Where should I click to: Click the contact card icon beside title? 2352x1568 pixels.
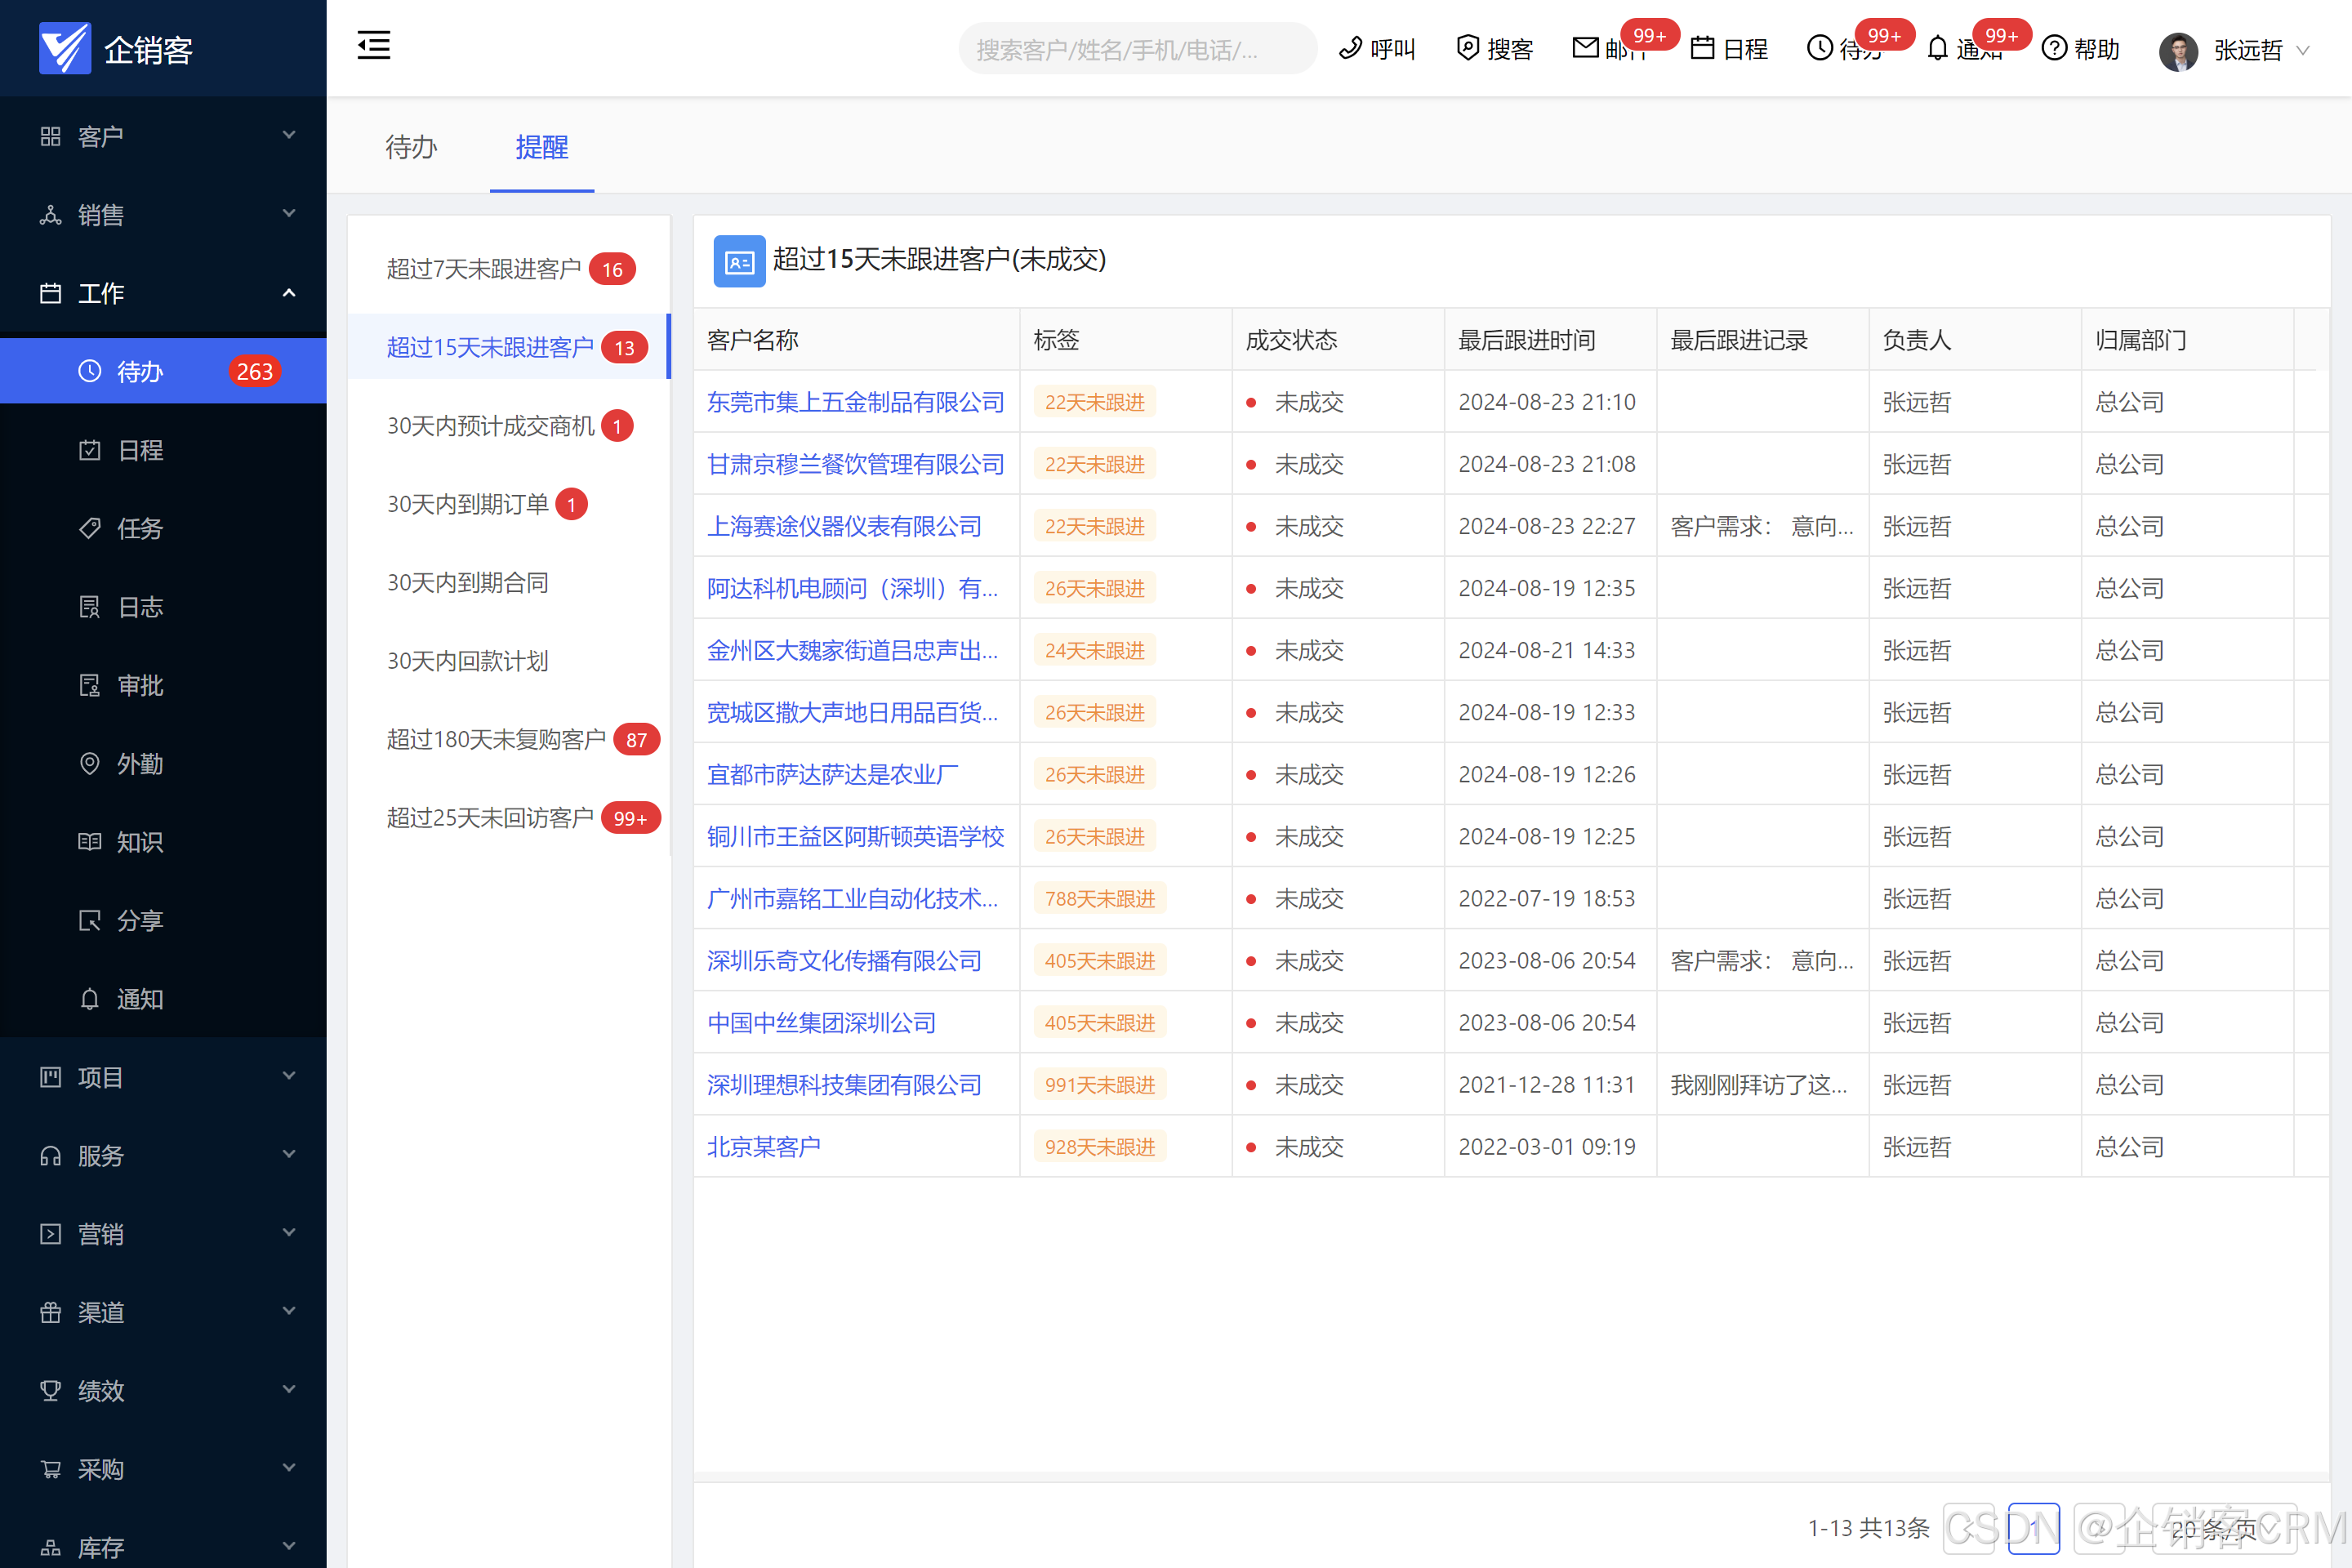coord(739,261)
